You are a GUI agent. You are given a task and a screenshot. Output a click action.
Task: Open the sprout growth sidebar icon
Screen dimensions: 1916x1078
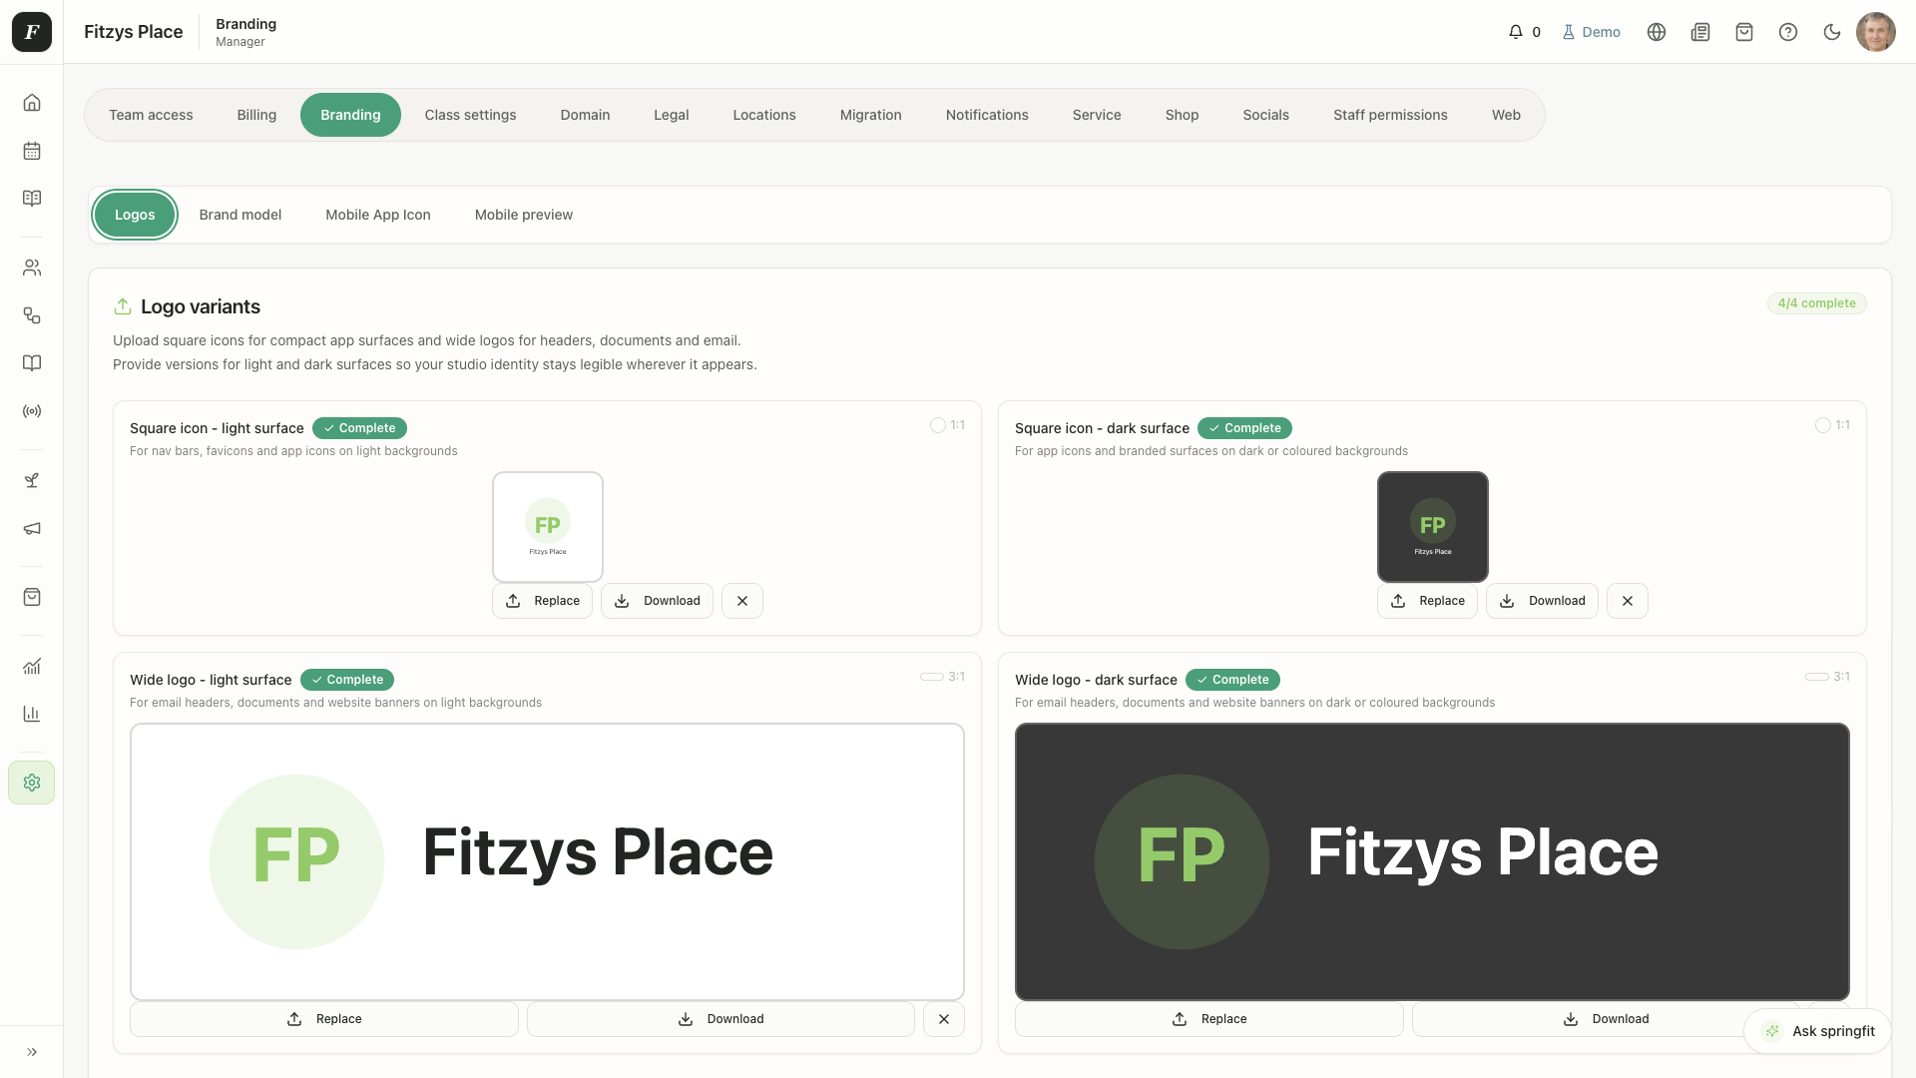pos(32,480)
